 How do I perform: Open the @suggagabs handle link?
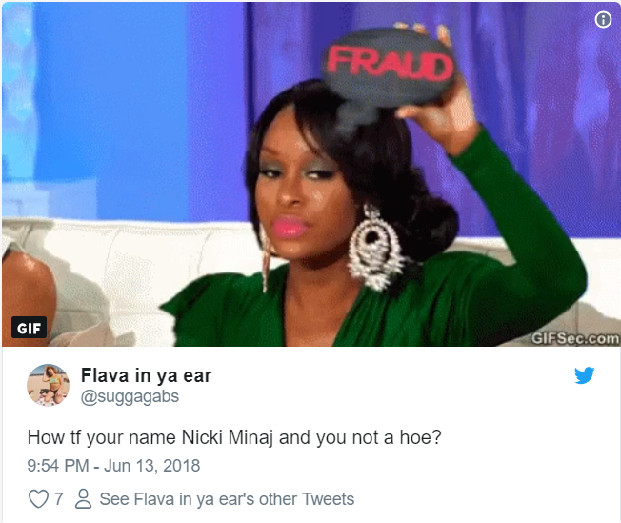[130, 396]
